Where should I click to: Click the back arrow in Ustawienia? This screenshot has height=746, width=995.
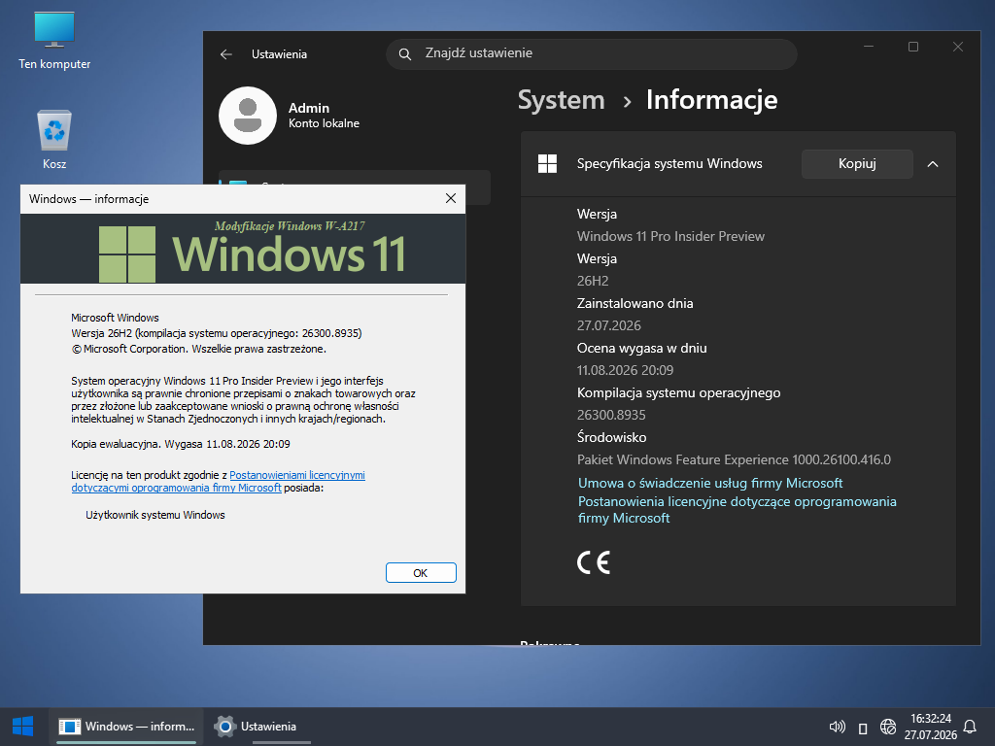coord(225,54)
